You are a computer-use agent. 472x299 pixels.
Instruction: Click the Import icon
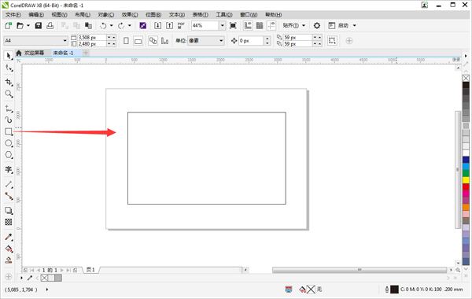[158, 26]
